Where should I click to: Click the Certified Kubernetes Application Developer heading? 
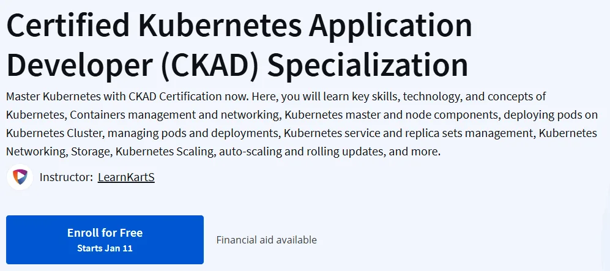tap(239, 45)
